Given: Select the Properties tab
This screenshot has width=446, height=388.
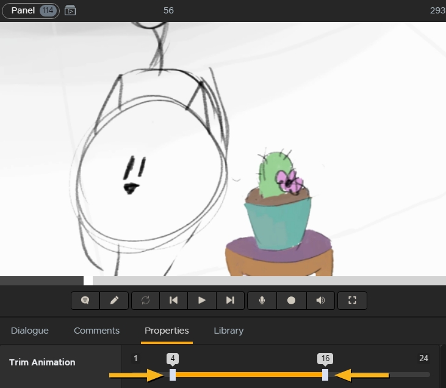Looking at the screenshot, I should [x=167, y=331].
